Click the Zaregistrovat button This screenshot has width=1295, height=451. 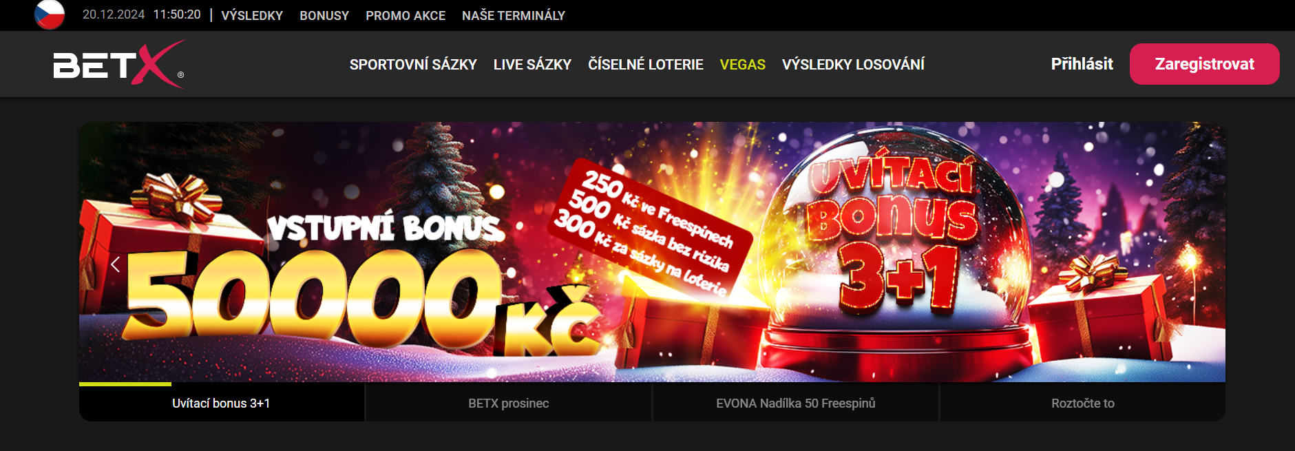click(x=1205, y=64)
